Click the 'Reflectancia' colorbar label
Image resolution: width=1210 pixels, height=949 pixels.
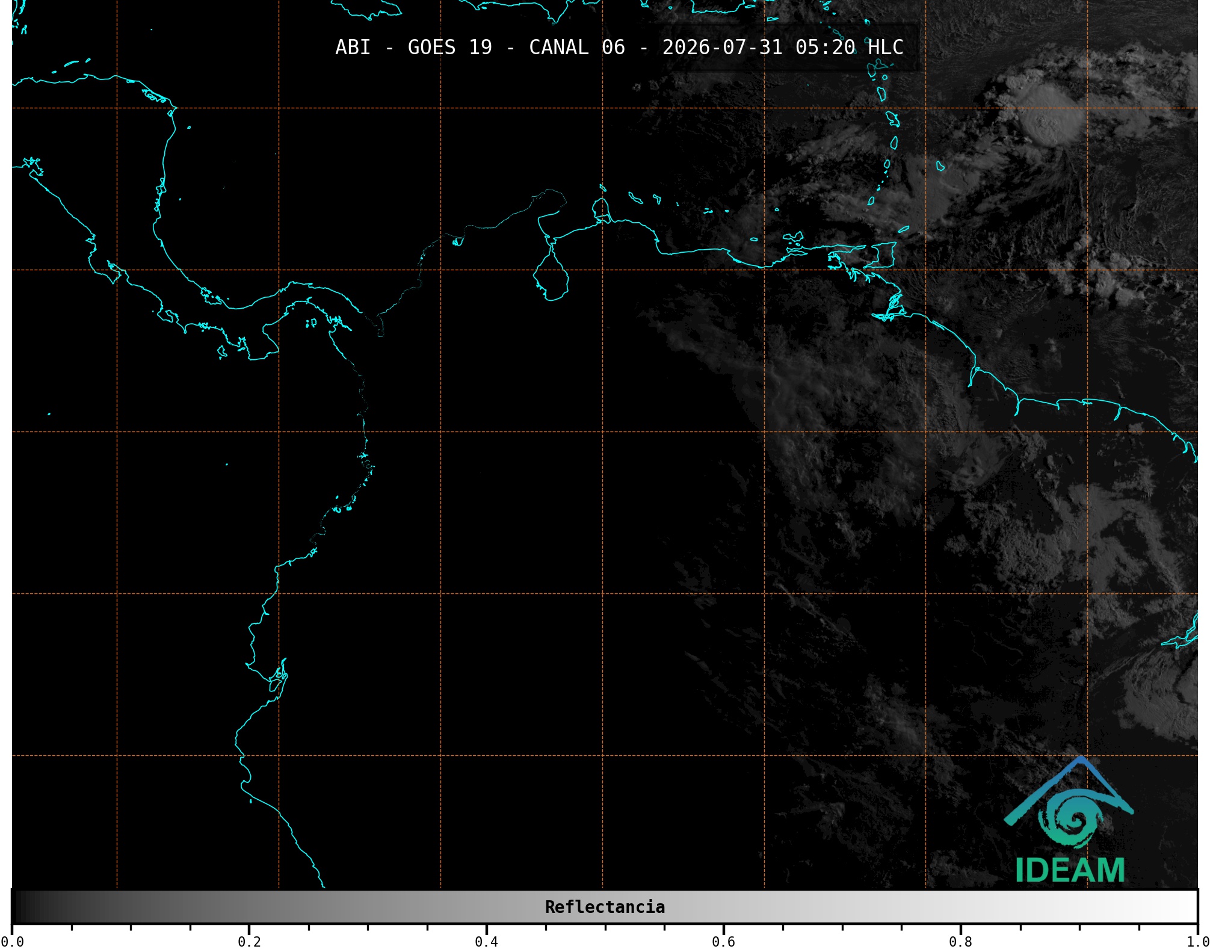pos(605,907)
